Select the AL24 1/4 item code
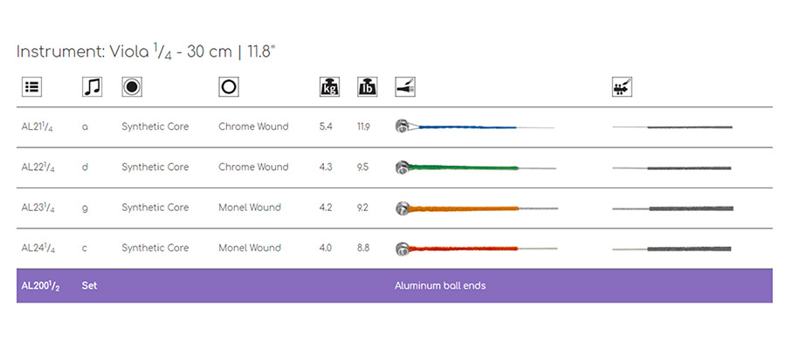The height and width of the screenshot is (348, 786). 38,249
